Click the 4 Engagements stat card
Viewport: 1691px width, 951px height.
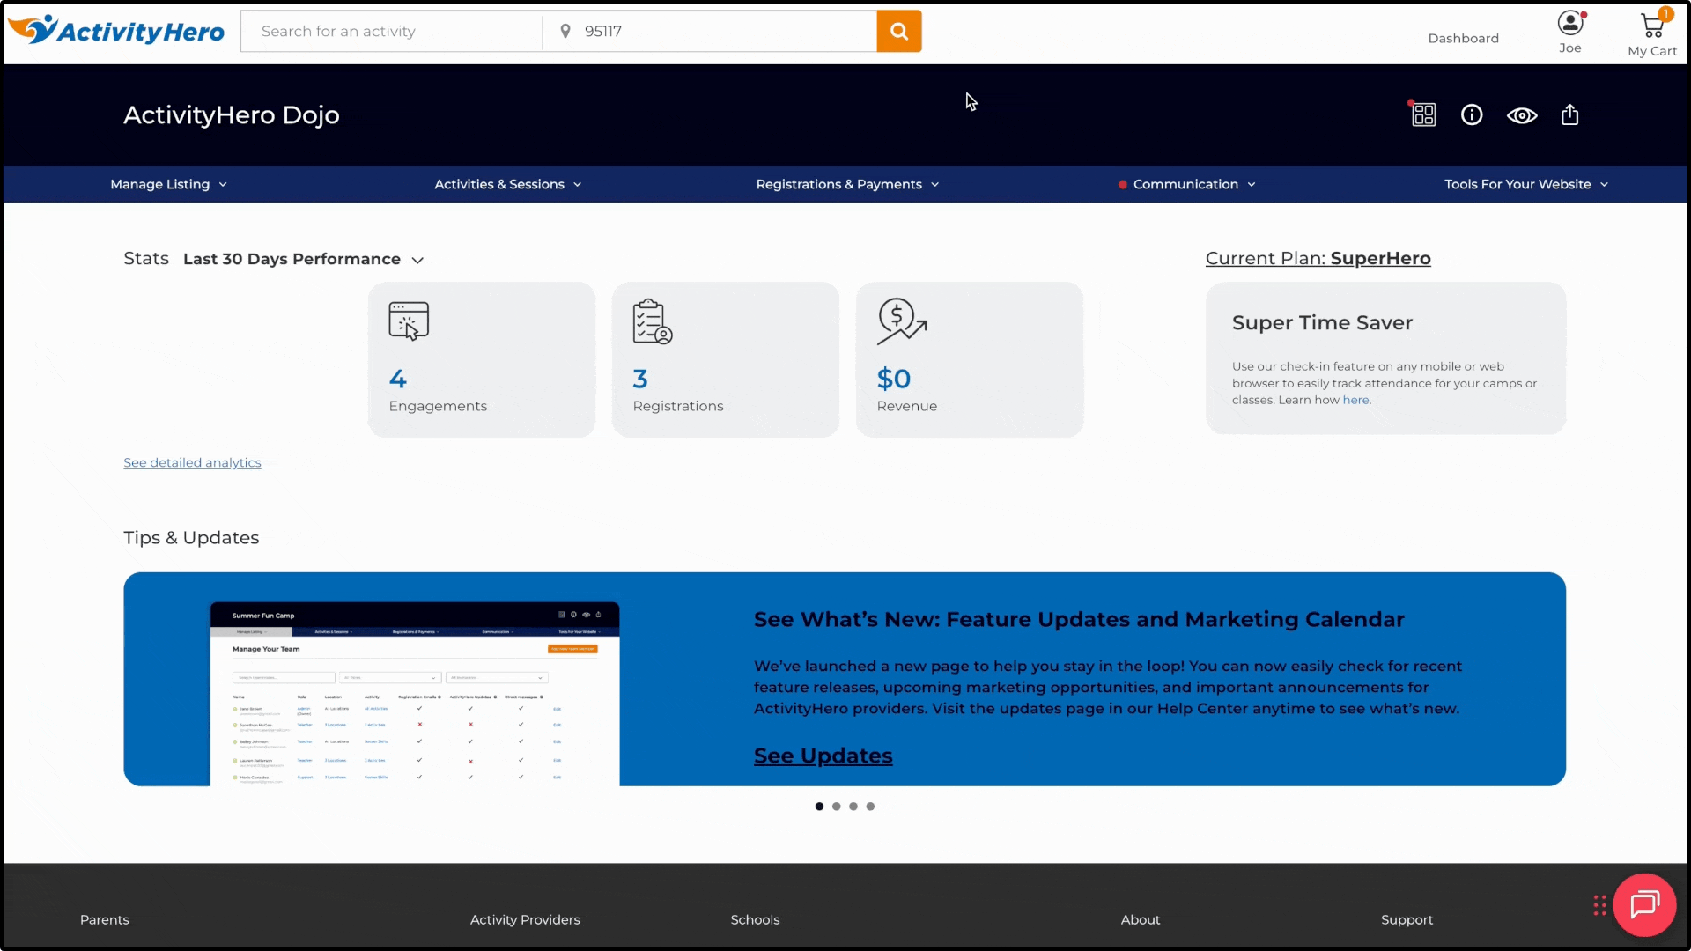click(x=481, y=359)
